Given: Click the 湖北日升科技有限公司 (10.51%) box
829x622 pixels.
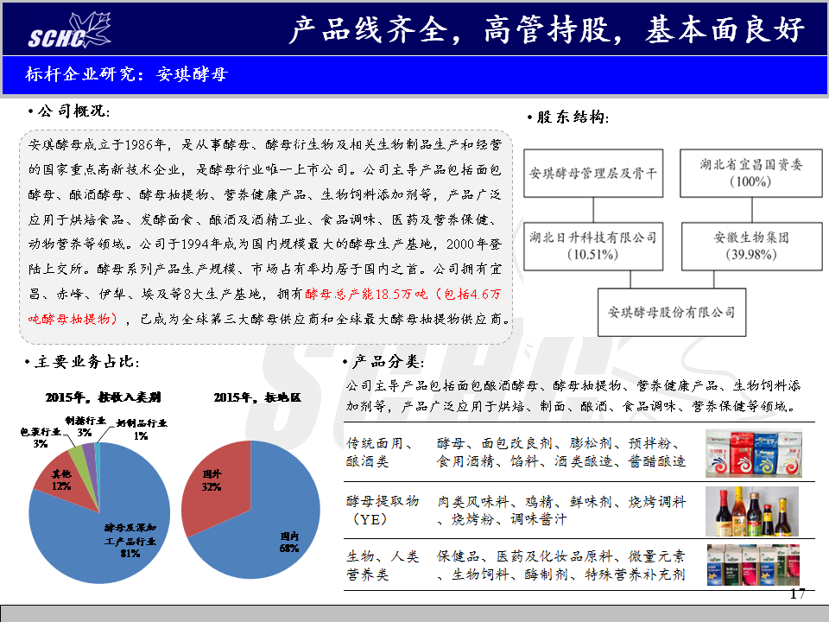Looking at the screenshot, I should pos(592,245).
